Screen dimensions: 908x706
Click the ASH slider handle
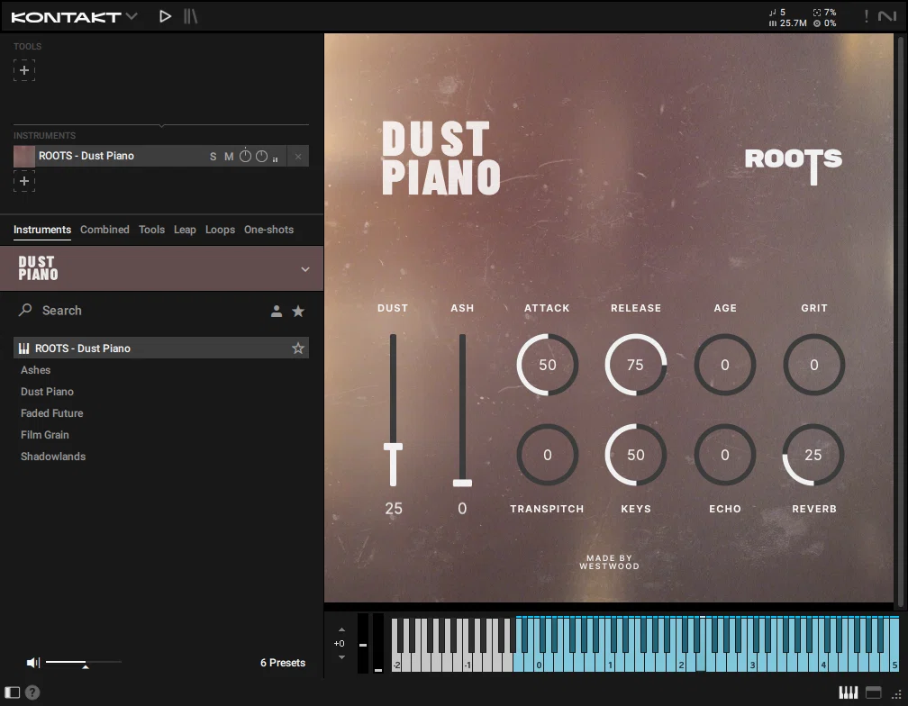point(462,483)
